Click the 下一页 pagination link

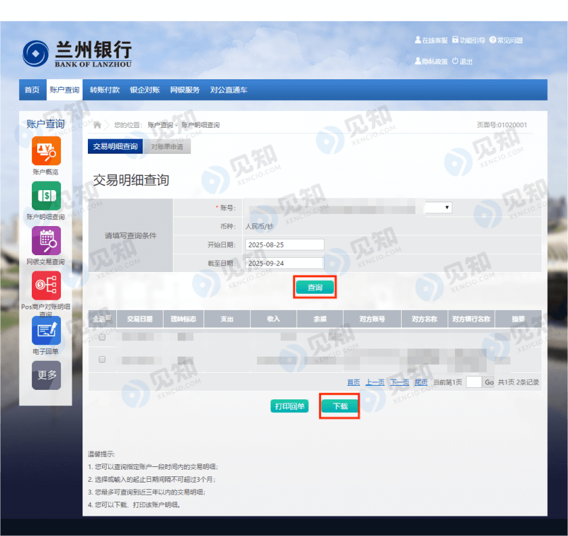(x=399, y=382)
